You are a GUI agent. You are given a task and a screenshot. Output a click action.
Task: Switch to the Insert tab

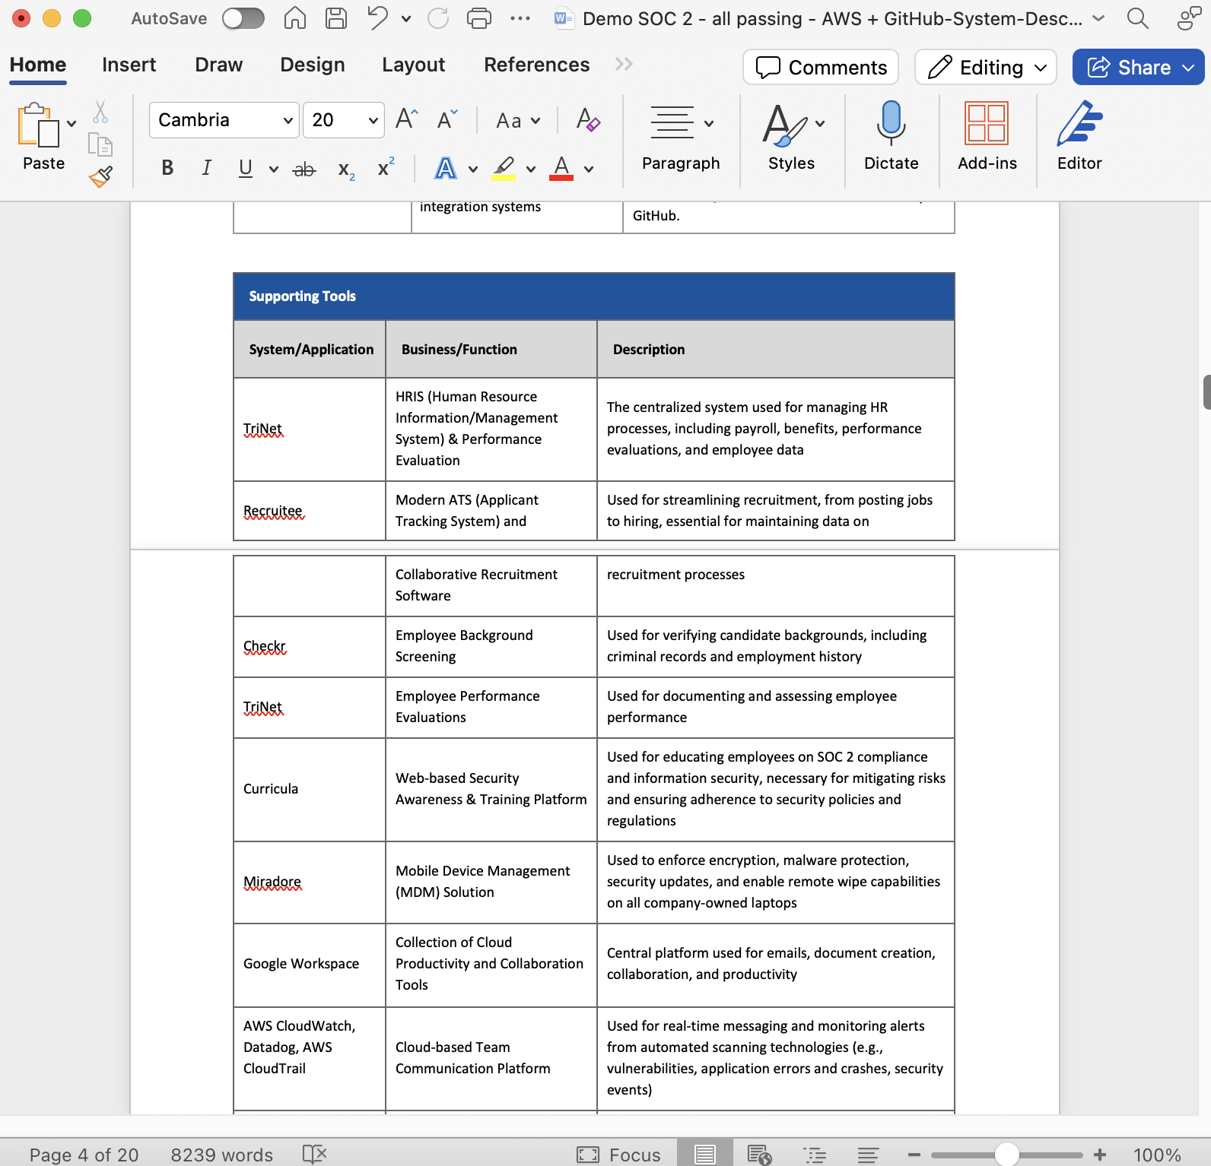click(129, 65)
